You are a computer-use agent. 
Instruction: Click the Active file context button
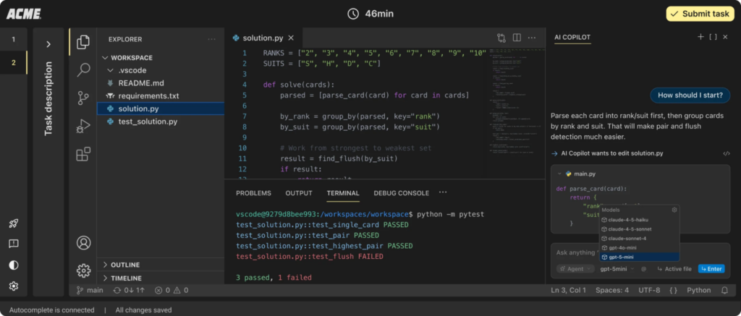point(674,269)
